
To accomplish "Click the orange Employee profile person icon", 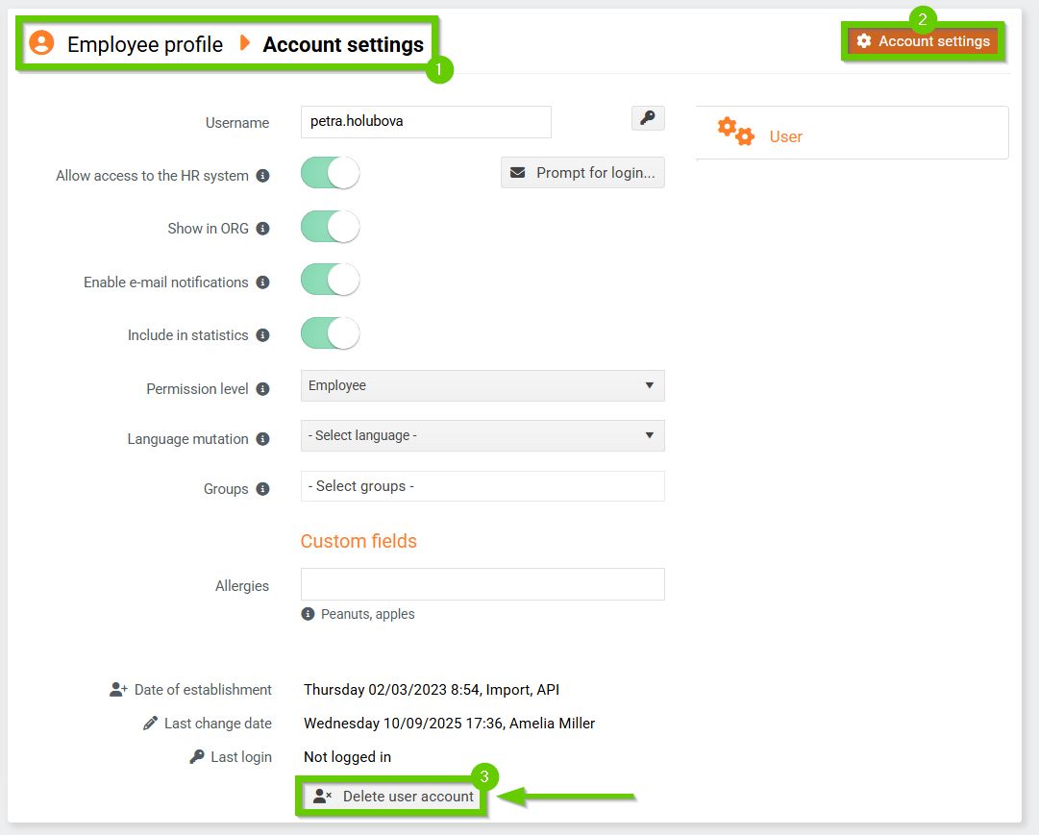I will (41, 43).
